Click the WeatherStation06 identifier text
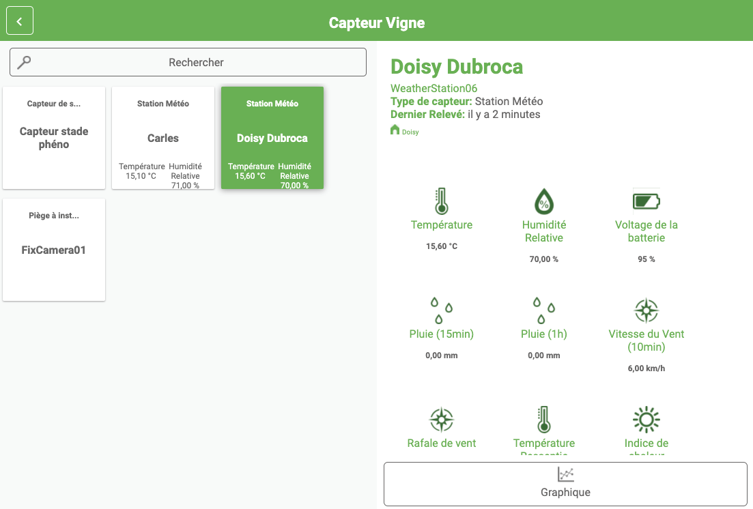The width and height of the screenshot is (753, 509). pyautogui.click(x=434, y=88)
